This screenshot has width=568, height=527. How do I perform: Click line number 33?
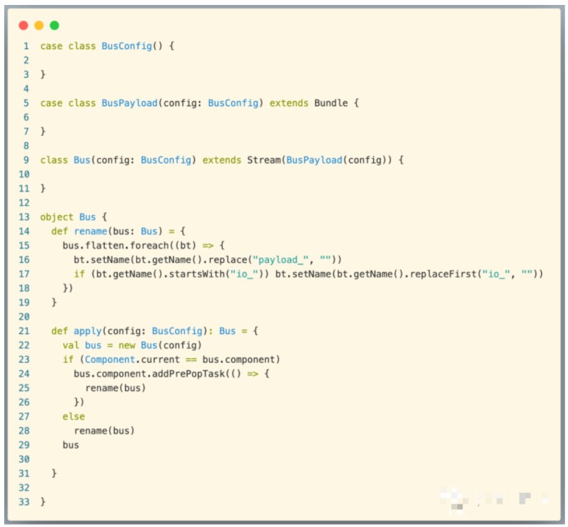(x=24, y=502)
